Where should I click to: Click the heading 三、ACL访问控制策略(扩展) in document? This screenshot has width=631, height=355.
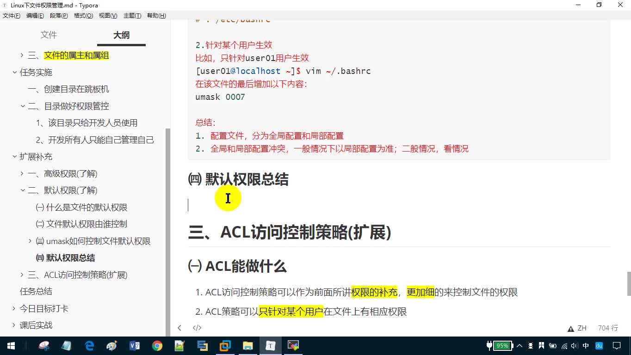coord(290,232)
